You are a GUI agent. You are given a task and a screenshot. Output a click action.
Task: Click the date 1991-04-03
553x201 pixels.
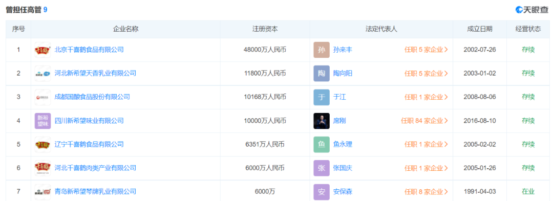click(x=480, y=192)
